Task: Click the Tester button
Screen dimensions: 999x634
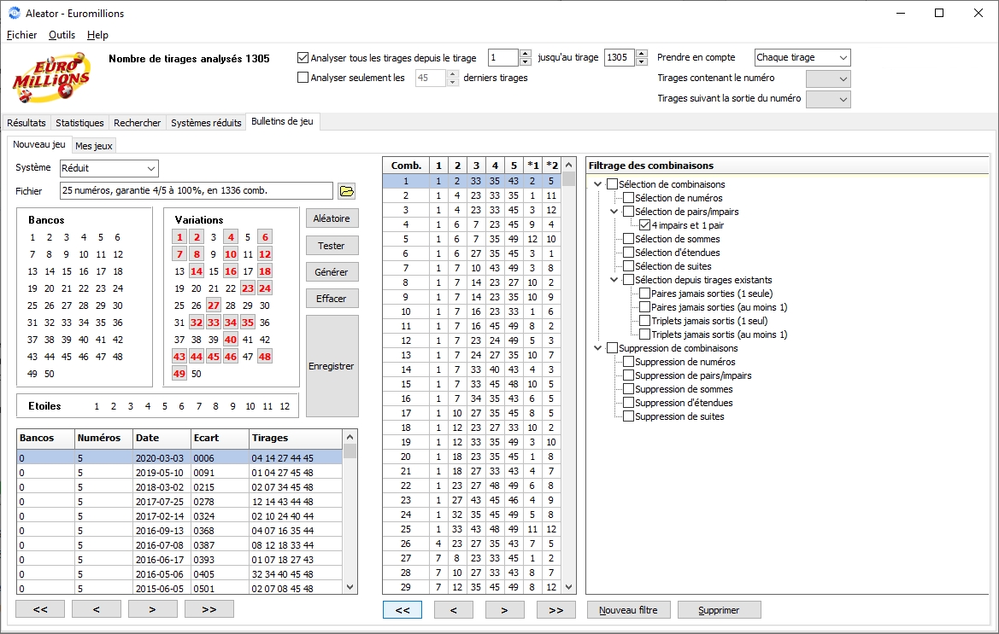Action: point(332,246)
